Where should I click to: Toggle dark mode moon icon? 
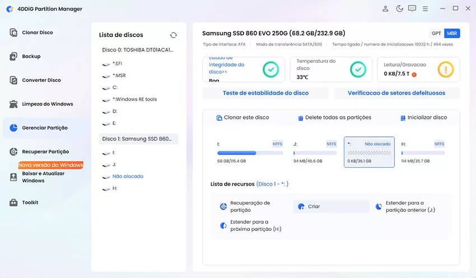pyautogui.click(x=399, y=8)
